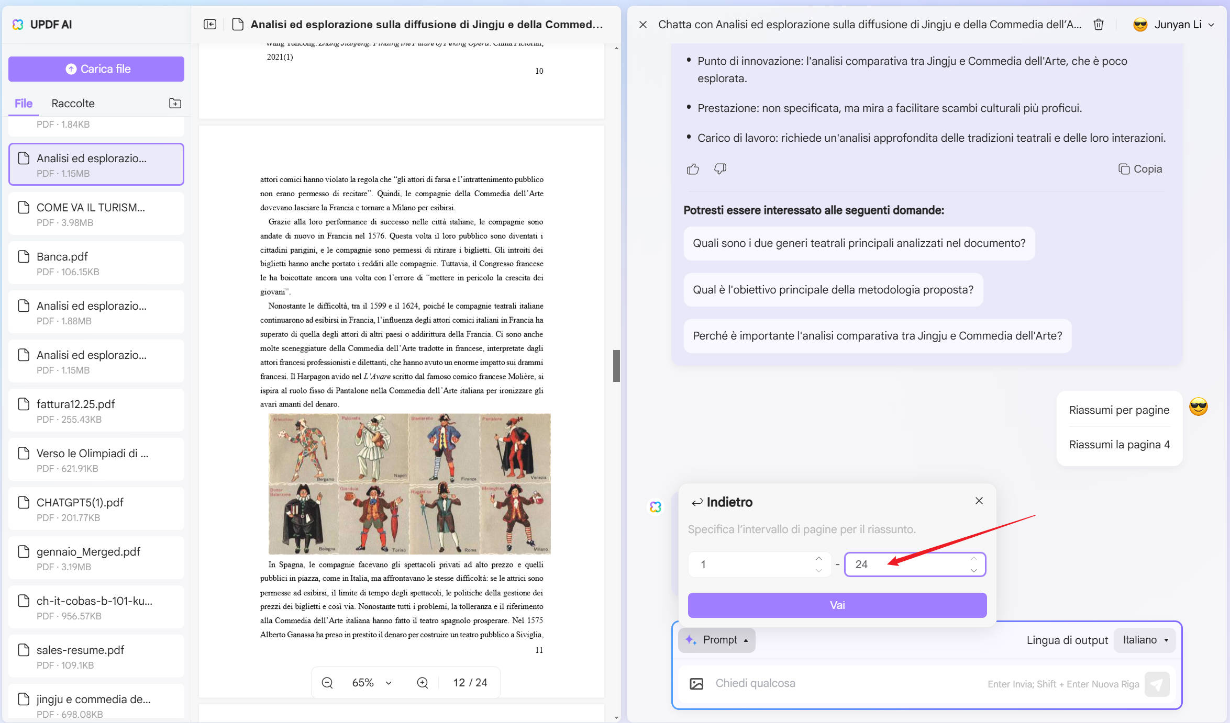Zoom in the PDF view
Screen dimensions: 1230x723
pyautogui.click(x=422, y=683)
